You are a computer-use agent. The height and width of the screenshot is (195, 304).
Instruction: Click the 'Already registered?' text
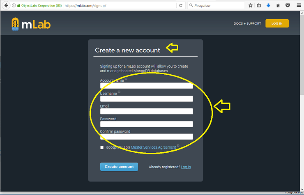tap(164, 167)
